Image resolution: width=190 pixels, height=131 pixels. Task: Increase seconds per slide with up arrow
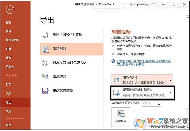tap(159, 102)
